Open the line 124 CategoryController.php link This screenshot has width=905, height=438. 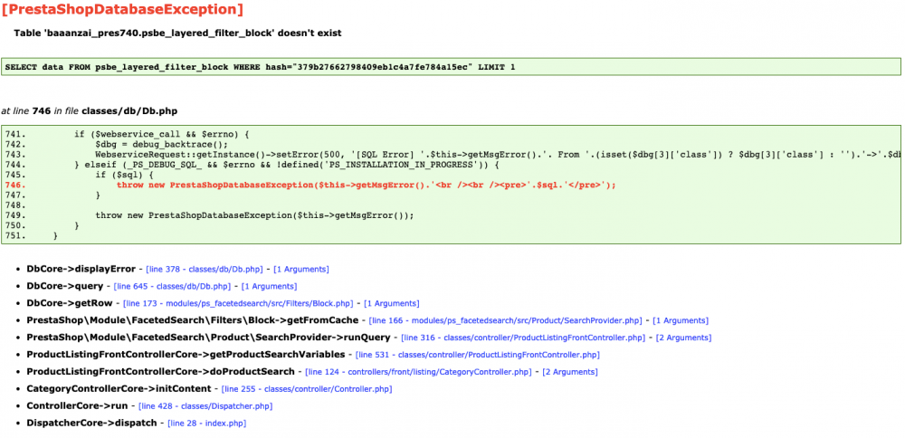point(418,372)
